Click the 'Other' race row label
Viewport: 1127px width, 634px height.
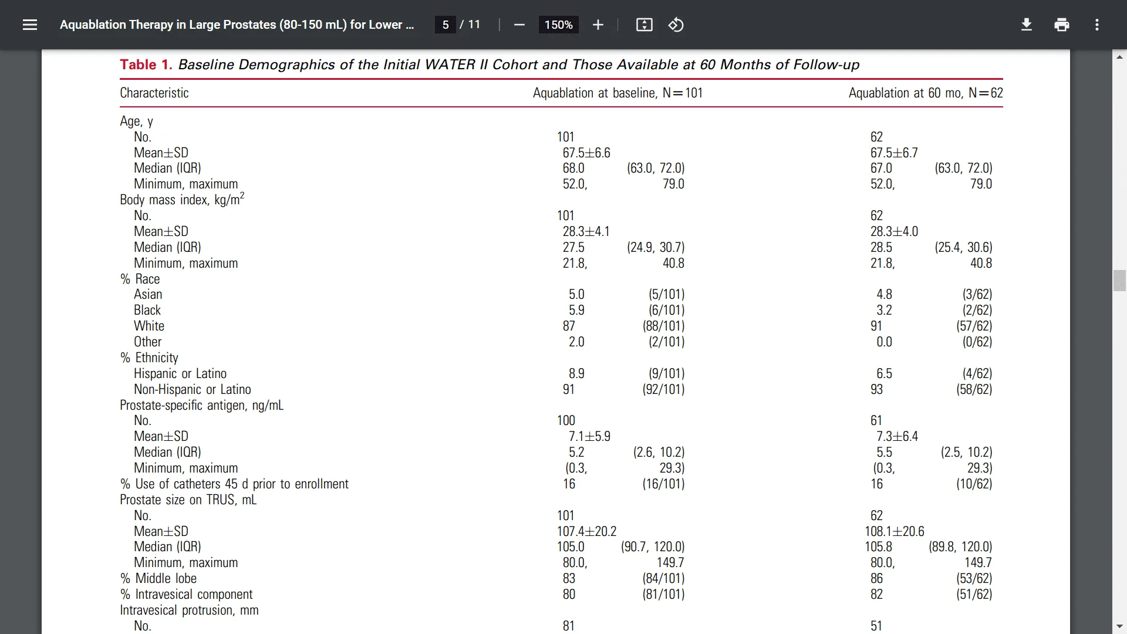point(147,342)
